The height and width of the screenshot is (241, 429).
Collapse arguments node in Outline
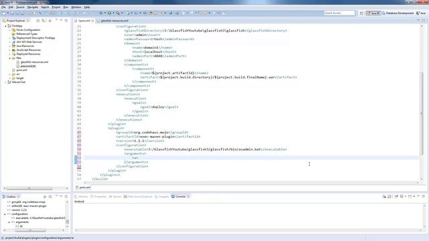point(9,222)
